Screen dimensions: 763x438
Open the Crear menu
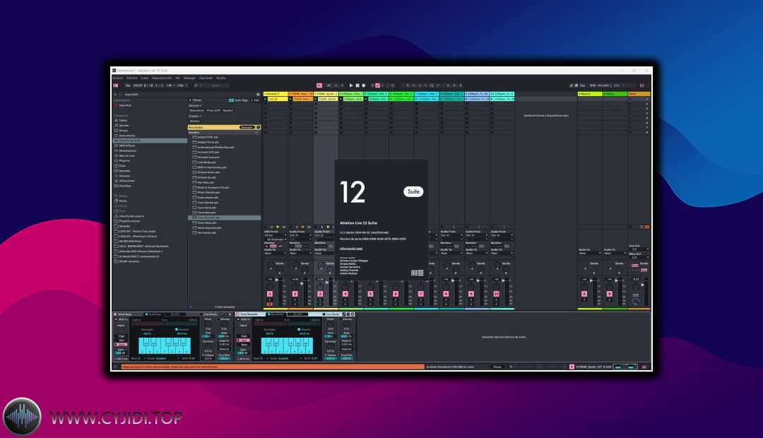coord(145,78)
